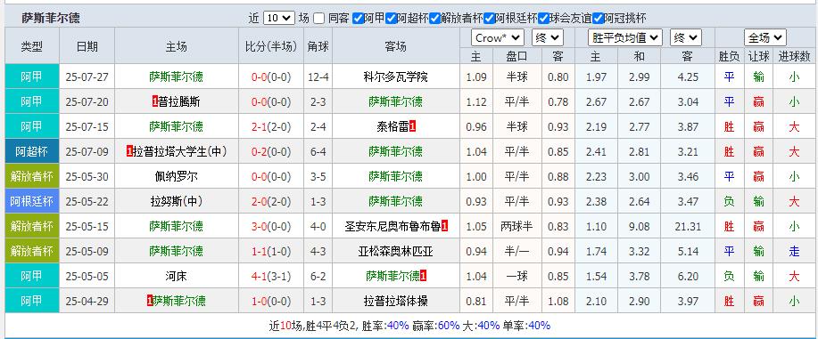Open the 拉普拉塔大学生(中) home team link
This screenshot has width=818, height=339.
[x=179, y=151]
